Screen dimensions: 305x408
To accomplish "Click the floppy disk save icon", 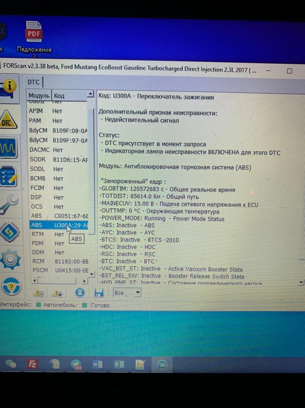I will (99, 293).
